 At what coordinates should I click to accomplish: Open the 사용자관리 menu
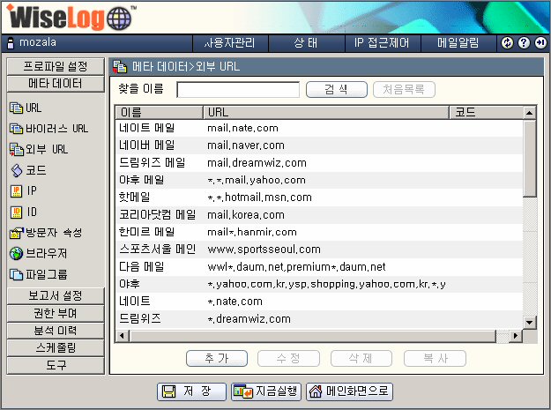229,42
